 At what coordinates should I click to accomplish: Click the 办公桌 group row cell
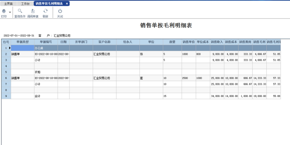(46, 48)
